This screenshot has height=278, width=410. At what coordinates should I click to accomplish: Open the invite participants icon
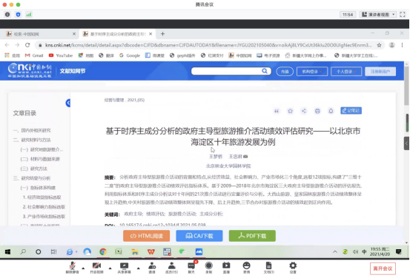[152, 268]
